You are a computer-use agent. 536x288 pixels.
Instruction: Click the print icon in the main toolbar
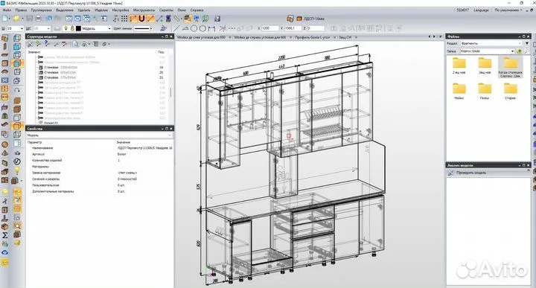[x=39, y=19]
